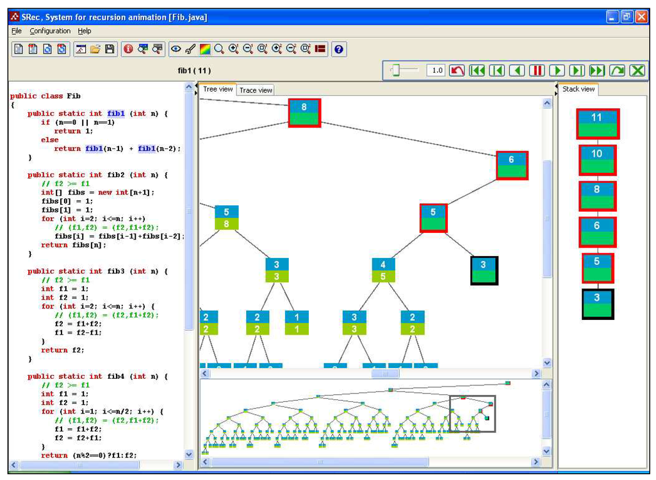Viewport: 656px width, 480px height.
Task: Select the plain magnifier search icon
Action: pos(219,49)
